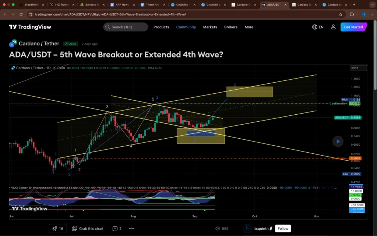
Task: Click the VMC Cipher_B_Divergences indicator title
Action: point(30,188)
